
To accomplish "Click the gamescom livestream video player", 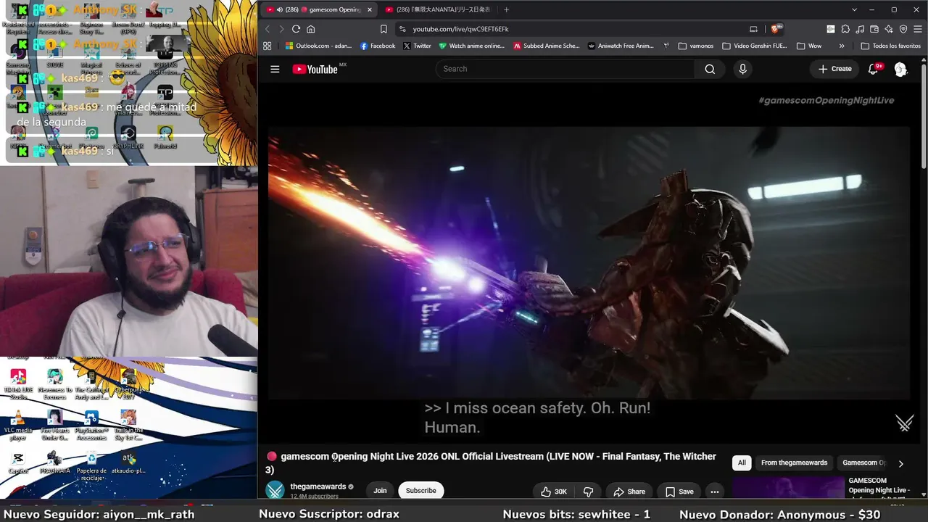I will coord(589,263).
